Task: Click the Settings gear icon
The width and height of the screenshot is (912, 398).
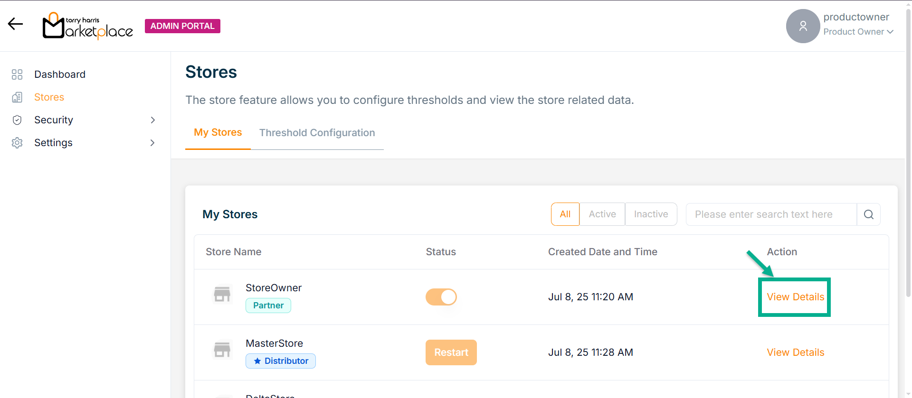Action: pyautogui.click(x=17, y=143)
